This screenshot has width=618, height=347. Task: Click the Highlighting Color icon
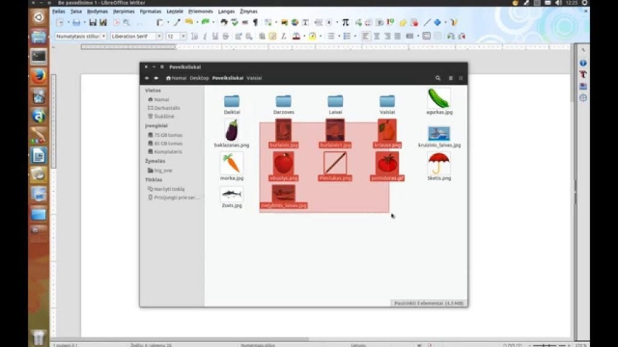point(312,36)
